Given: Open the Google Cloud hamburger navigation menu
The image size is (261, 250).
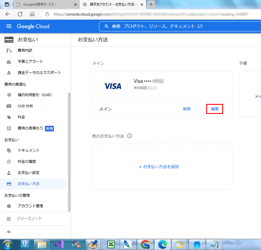Looking at the screenshot, I should click(9, 26).
